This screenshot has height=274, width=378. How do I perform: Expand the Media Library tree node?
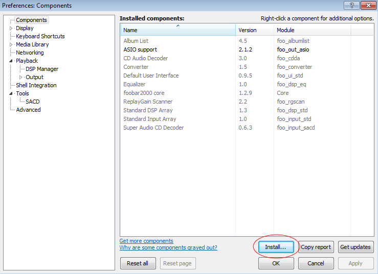(x=11, y=45)
